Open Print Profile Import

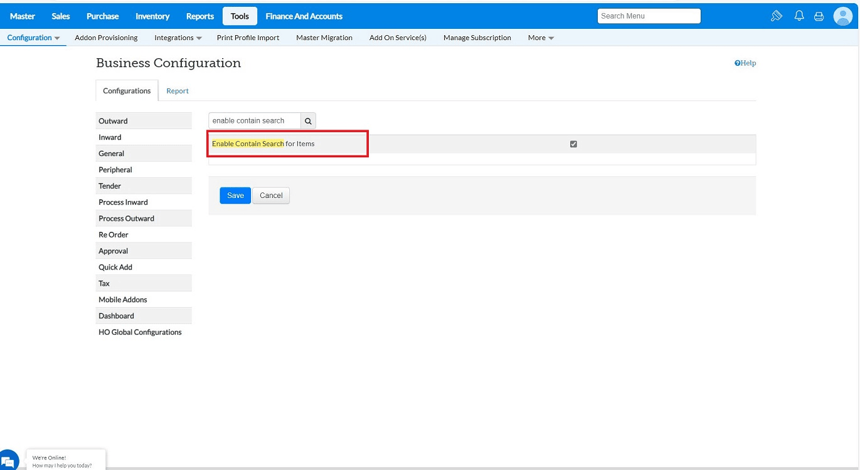[x=248, y=38]
